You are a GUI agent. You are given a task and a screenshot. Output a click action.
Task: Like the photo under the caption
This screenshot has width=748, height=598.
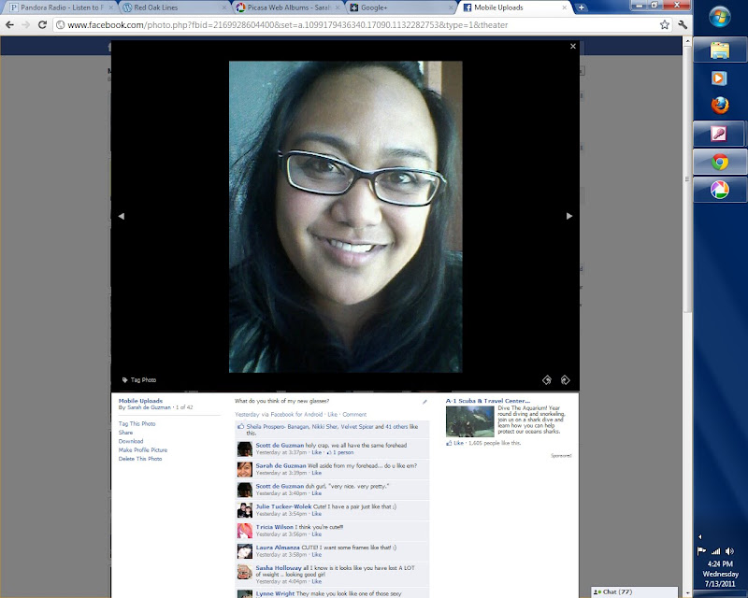[332, 415]
